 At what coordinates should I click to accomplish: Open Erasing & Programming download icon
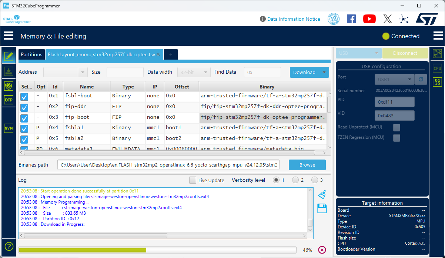point(9,71)
